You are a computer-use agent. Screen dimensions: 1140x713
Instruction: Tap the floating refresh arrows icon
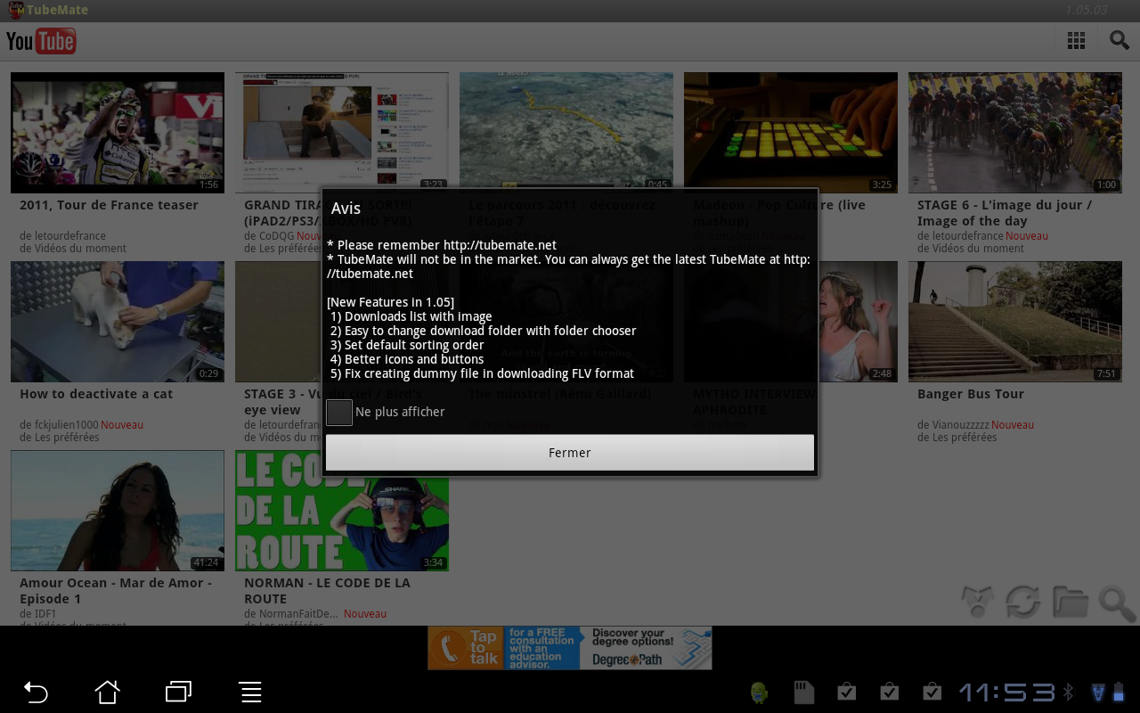[x=1023, y=602]
